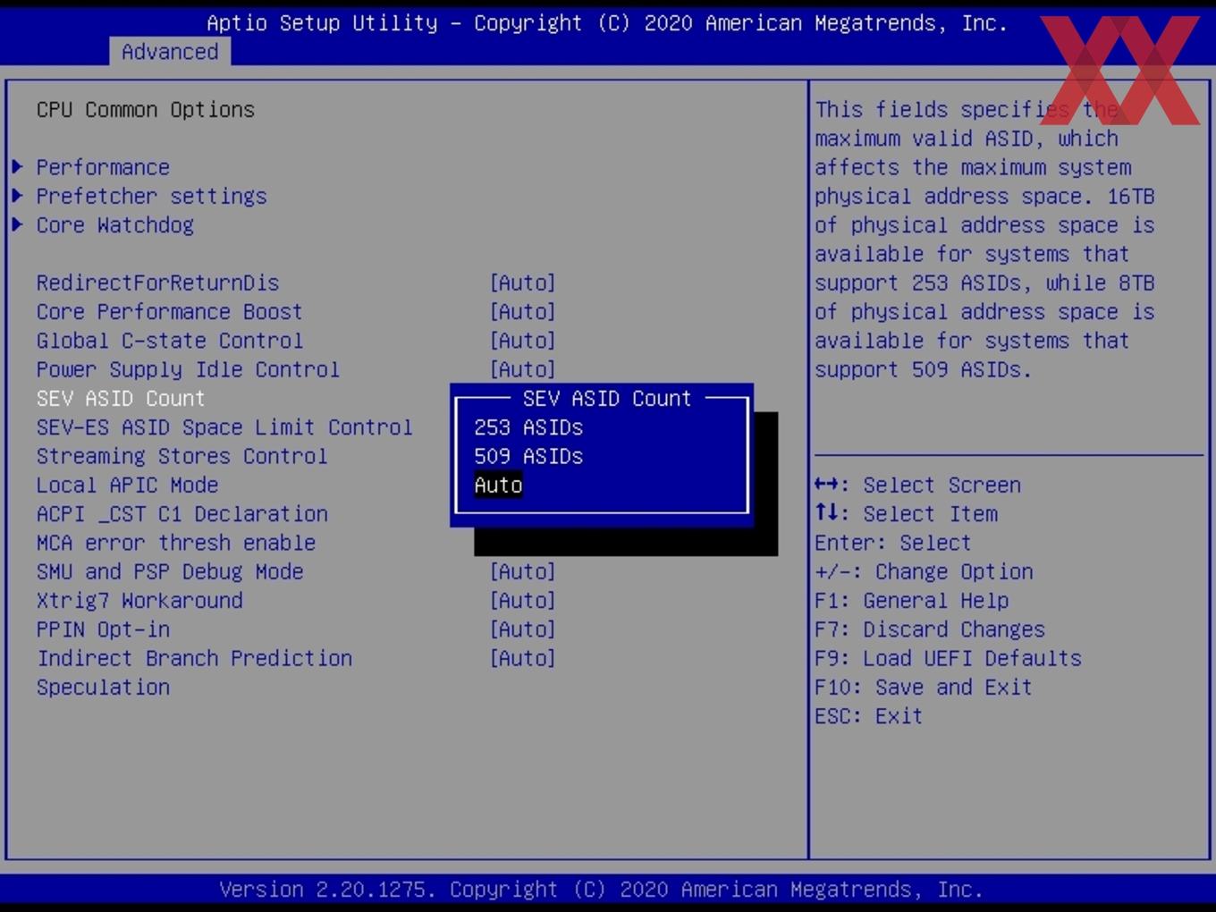Open the Core Watchdog submenu
This screenshot has width=1216, height=912.
[114, 224]
